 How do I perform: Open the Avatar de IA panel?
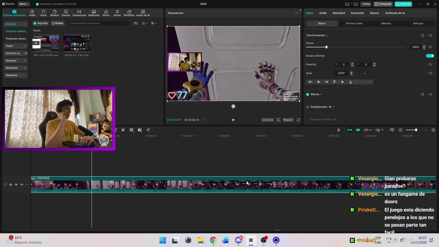coord(143,13)
